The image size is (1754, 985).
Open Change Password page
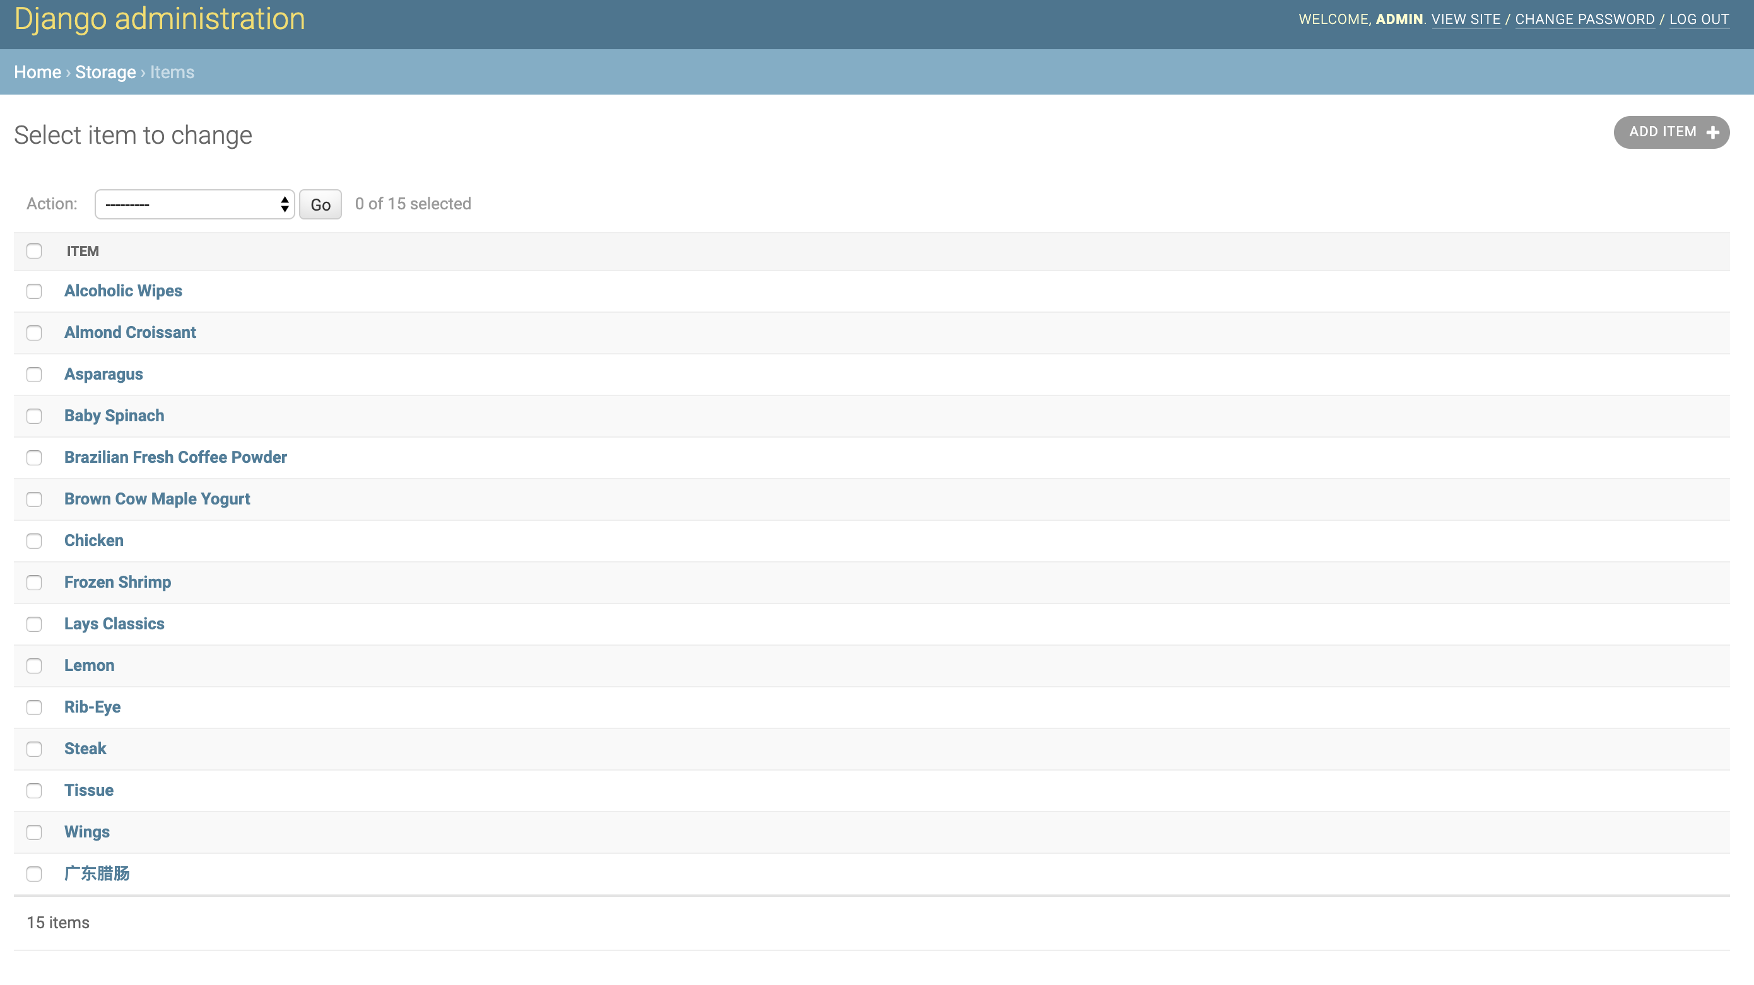pos(1584,19)
